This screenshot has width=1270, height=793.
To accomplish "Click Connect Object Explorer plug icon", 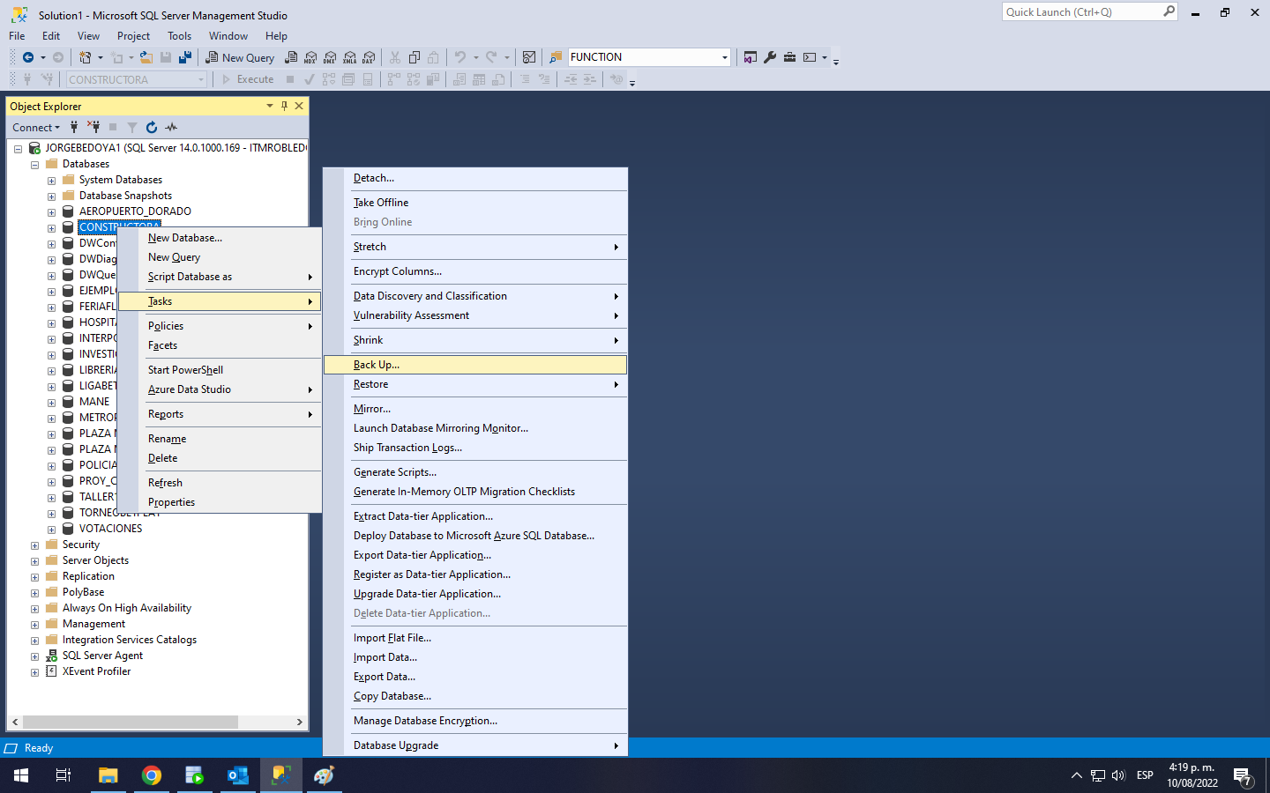I will (74, 127).
